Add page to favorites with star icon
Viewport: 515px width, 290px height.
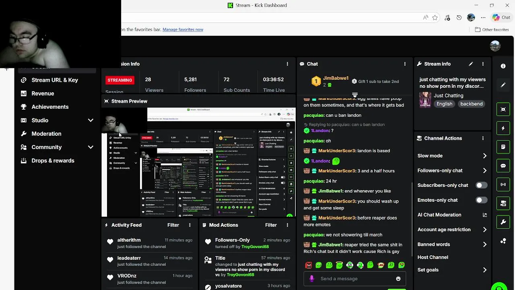click(x=435, y=18)
